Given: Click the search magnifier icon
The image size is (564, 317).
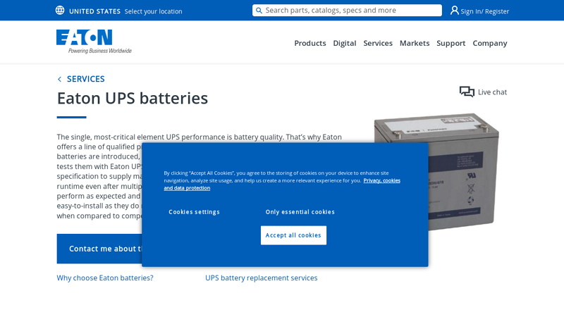Looking at the screenshot, I should click(x=259, y=11).
